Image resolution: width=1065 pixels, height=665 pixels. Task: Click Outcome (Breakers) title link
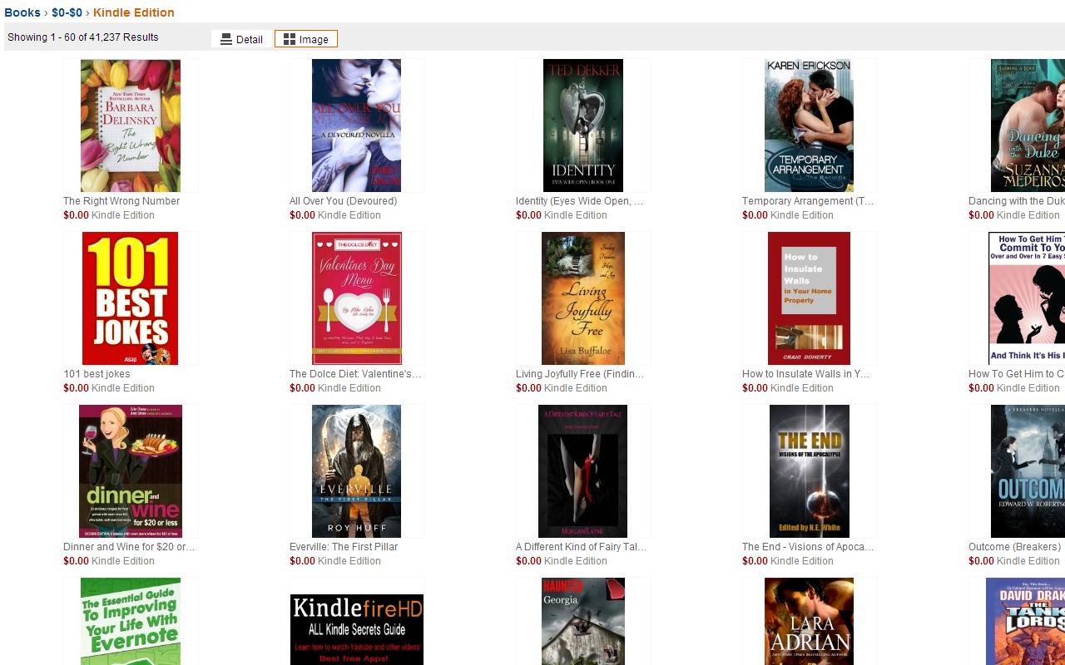point(1015,547)
